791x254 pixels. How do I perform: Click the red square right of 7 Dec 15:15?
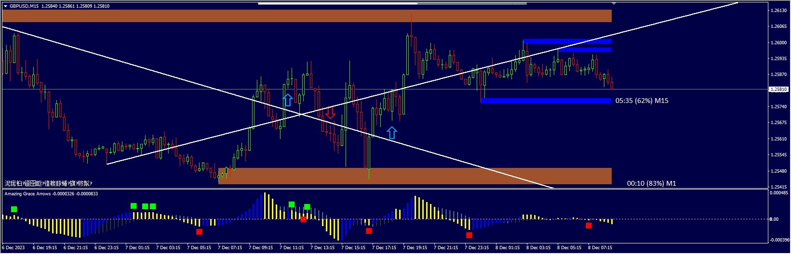[369, 231]
